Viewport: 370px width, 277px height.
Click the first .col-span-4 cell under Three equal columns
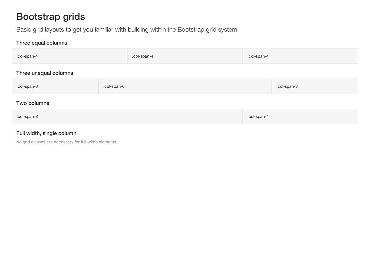tap(69, 56)
